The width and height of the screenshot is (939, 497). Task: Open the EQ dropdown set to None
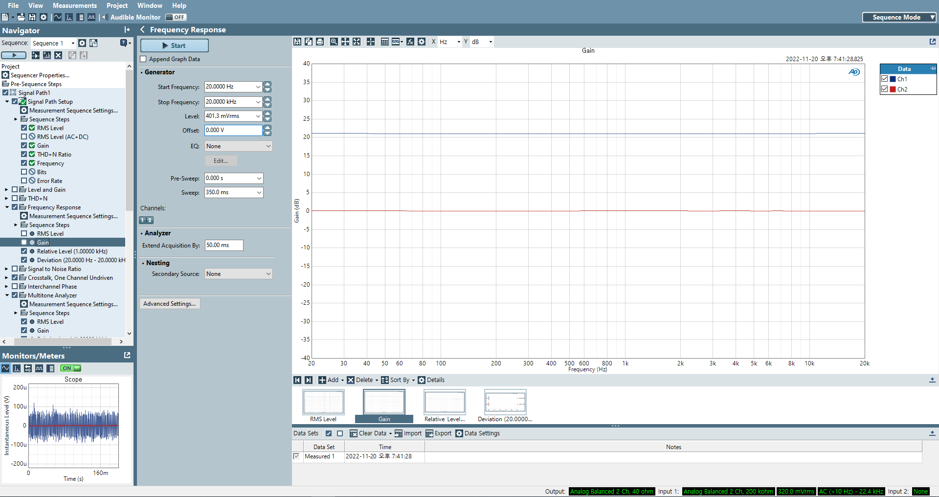click(238, 146)
